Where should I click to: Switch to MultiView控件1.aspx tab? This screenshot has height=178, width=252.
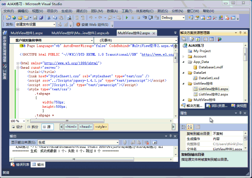click(27, 33)
